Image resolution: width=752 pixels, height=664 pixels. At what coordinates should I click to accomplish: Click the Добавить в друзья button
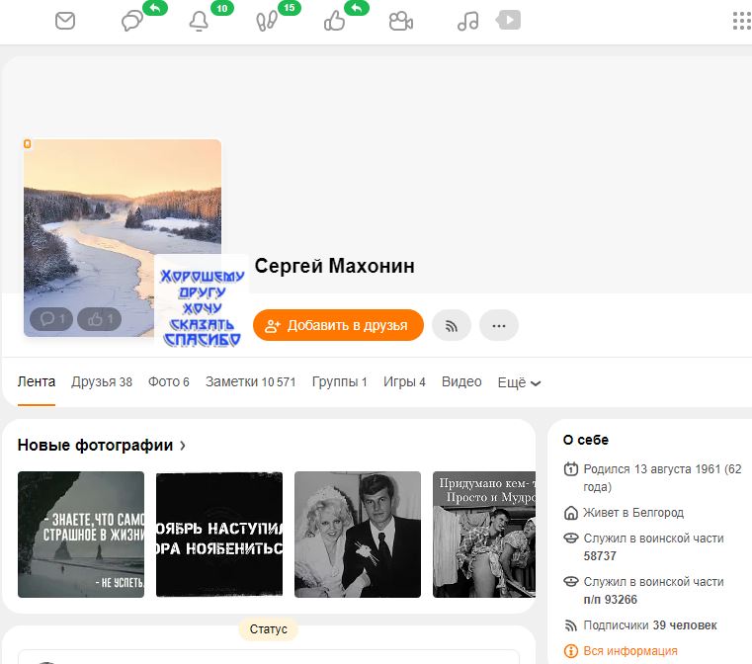point(338,325)
